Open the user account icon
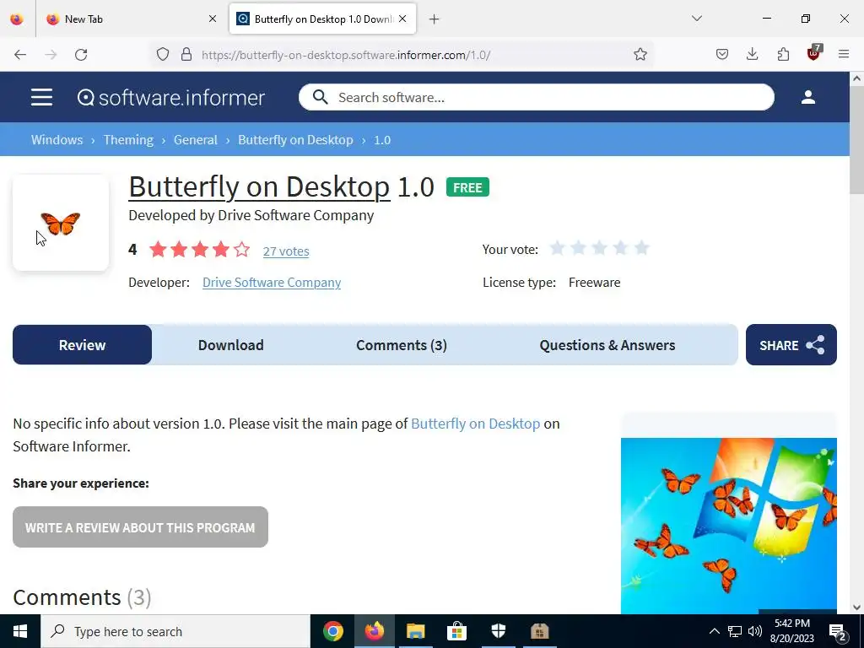Viewport: 864px width, 648px height. click(x=807, y=98)
